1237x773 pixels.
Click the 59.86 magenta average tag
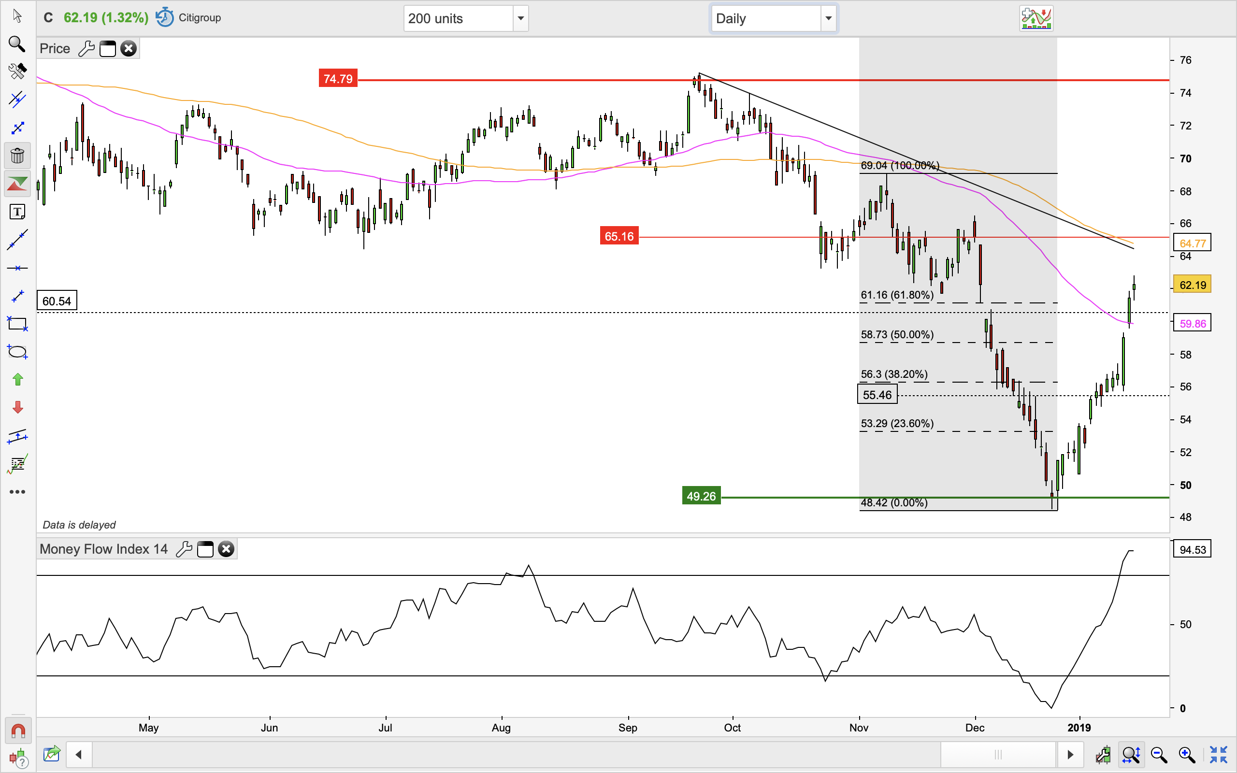tap(1193, 323)
